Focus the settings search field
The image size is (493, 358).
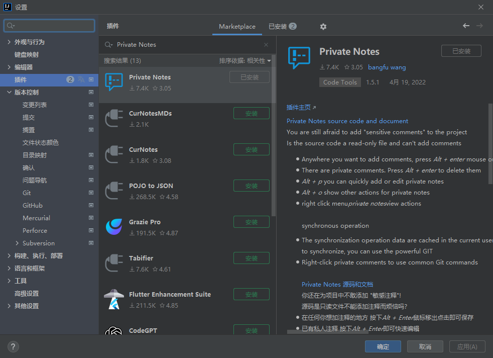tap(49, 26)
